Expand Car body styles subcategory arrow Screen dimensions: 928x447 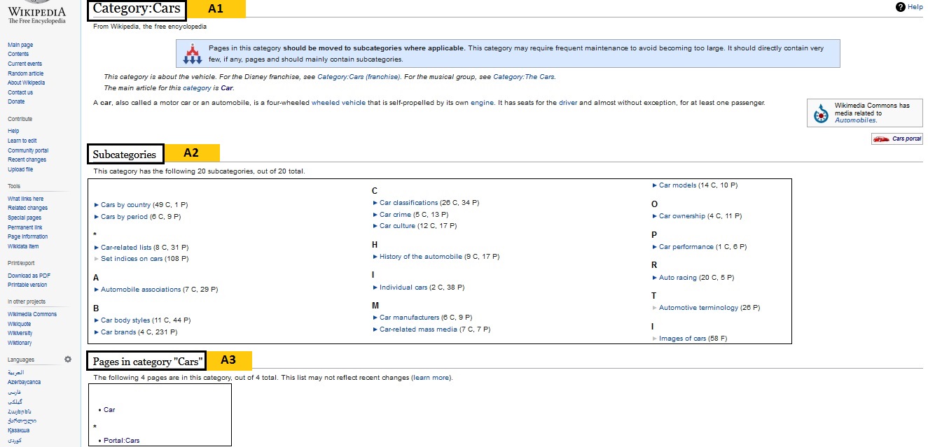click(96, 320)
